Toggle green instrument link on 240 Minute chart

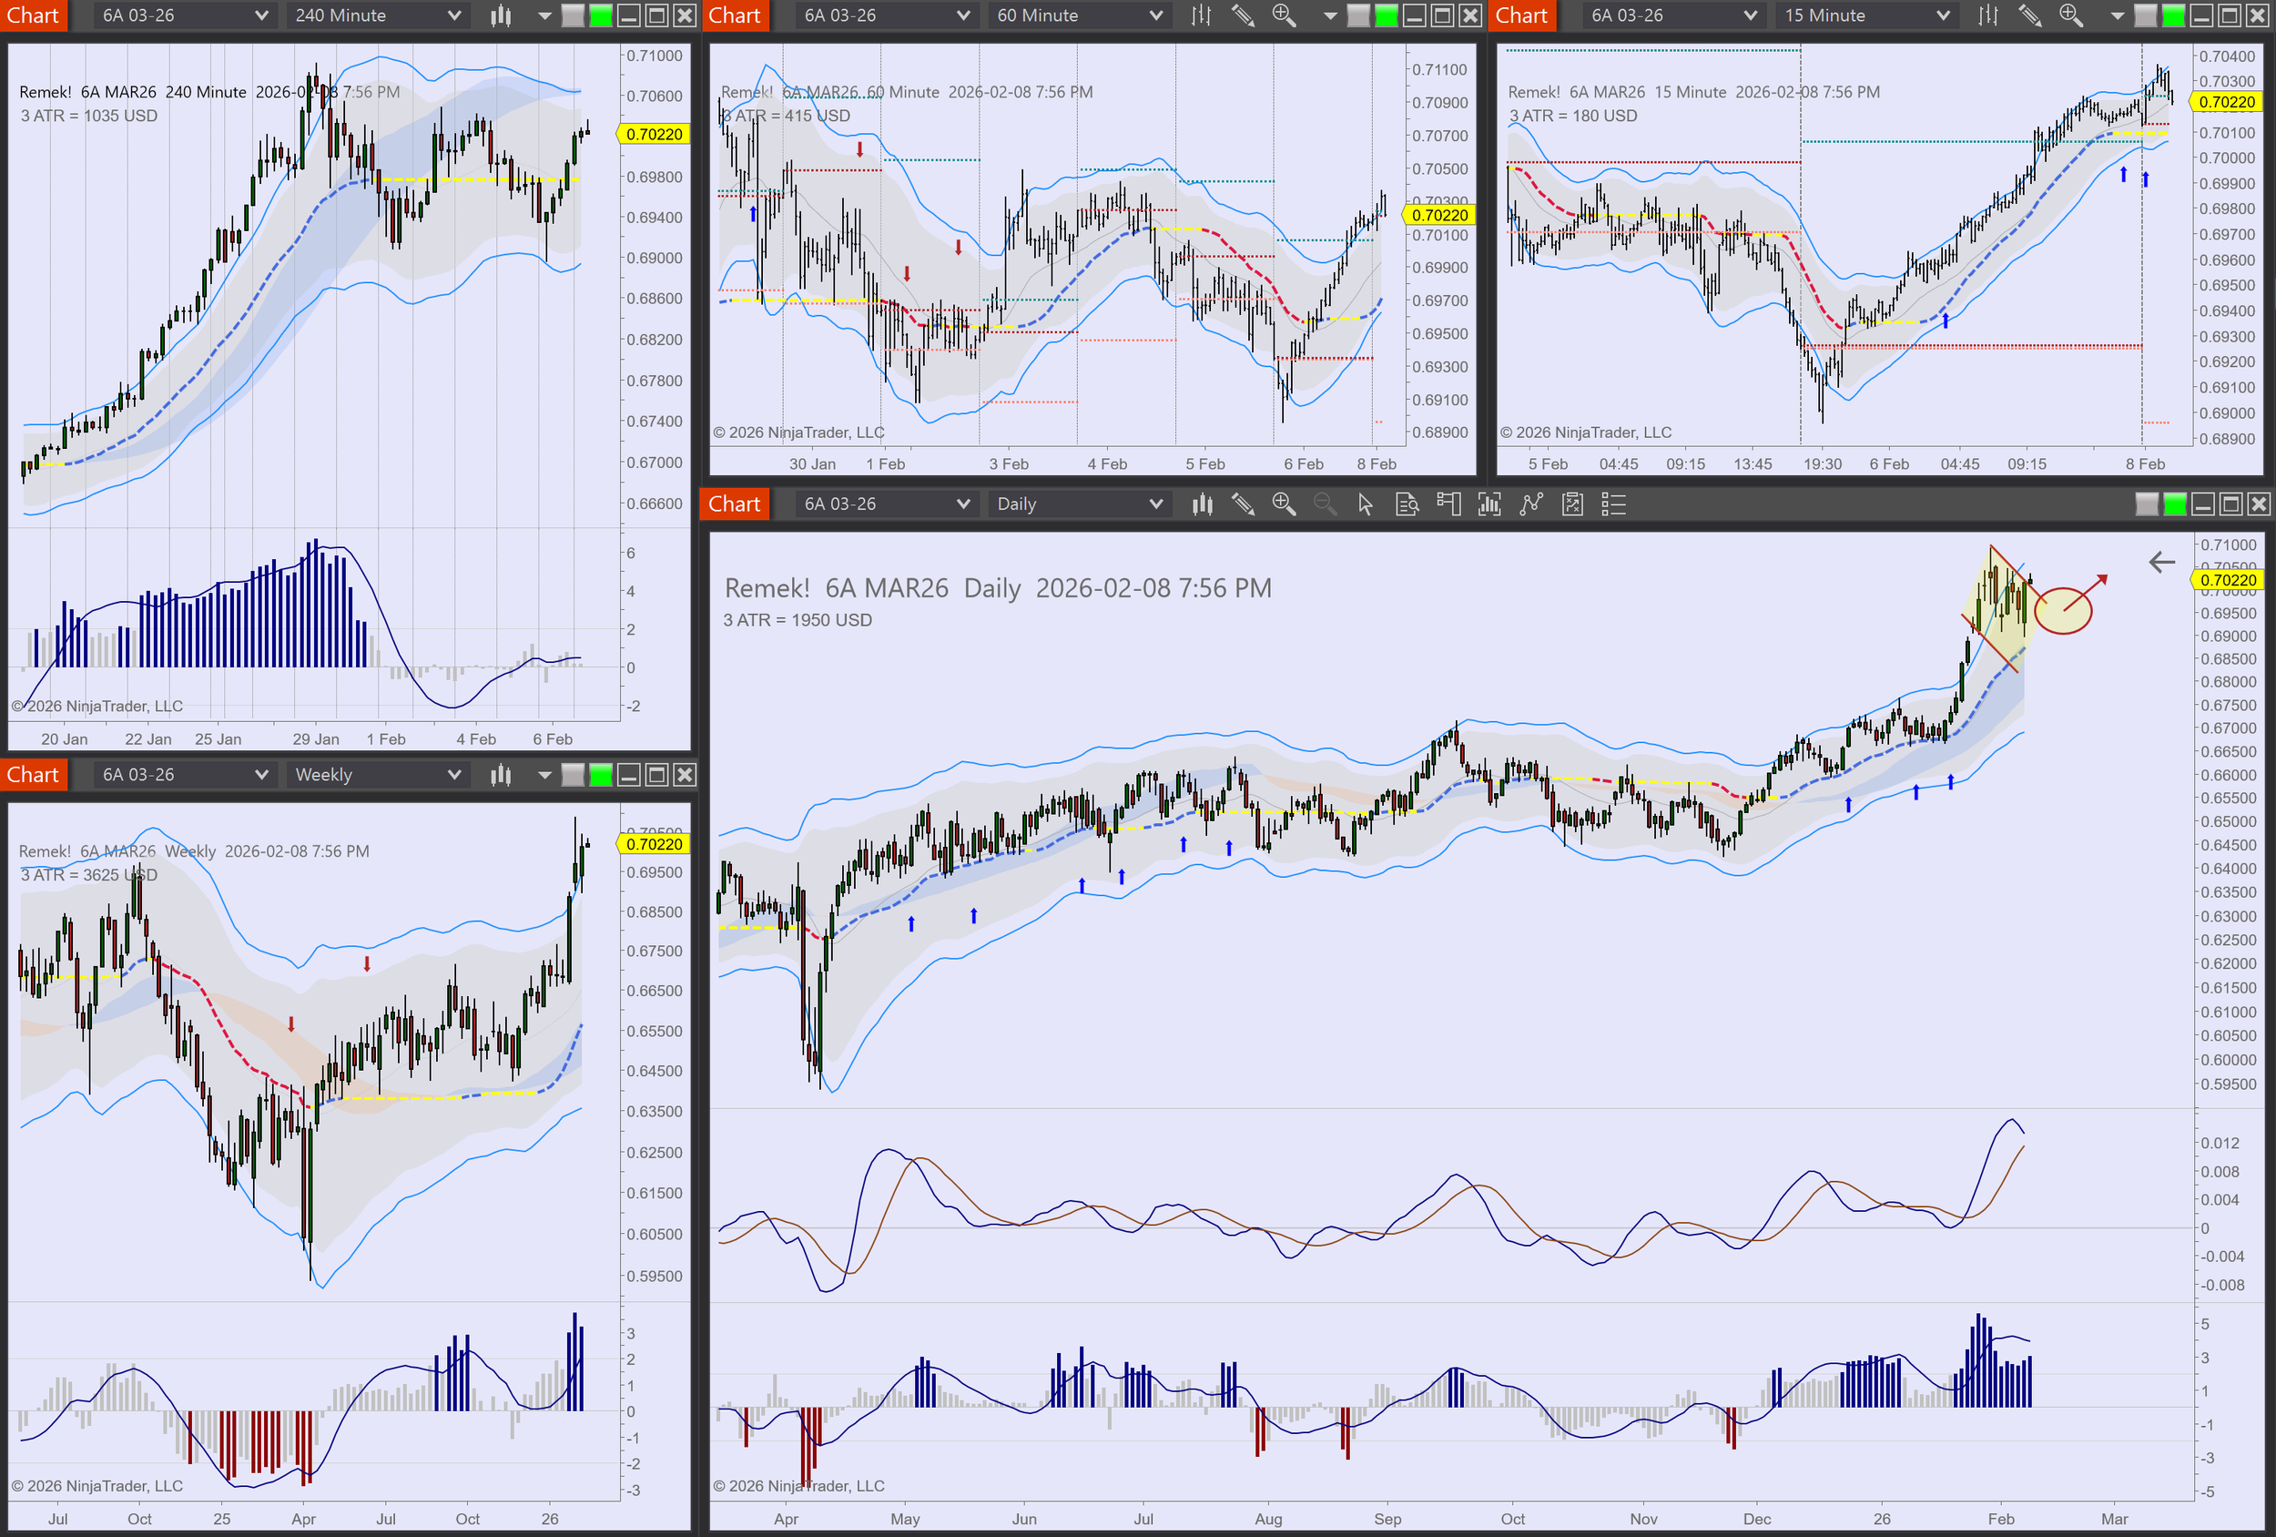tap(600, 15)
